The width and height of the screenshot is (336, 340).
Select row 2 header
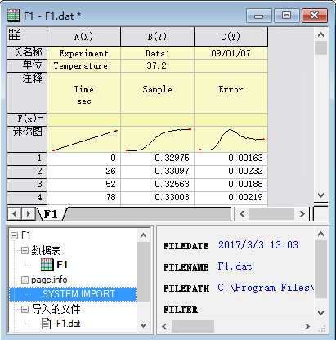pos(27,172)
